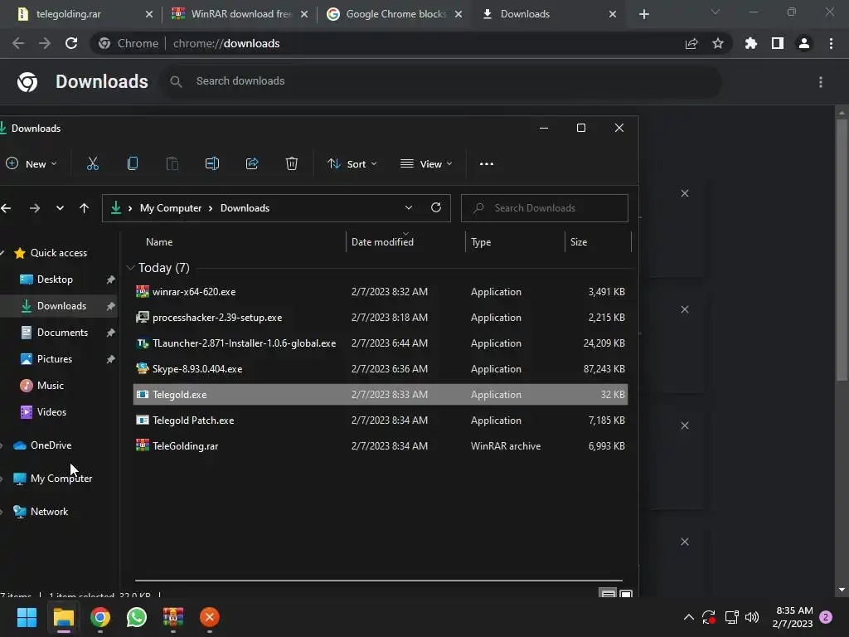The width and height of the screenshot is (849, 637).
Task: Open Downloads page more actions menu
Action: tap(821, 82)
